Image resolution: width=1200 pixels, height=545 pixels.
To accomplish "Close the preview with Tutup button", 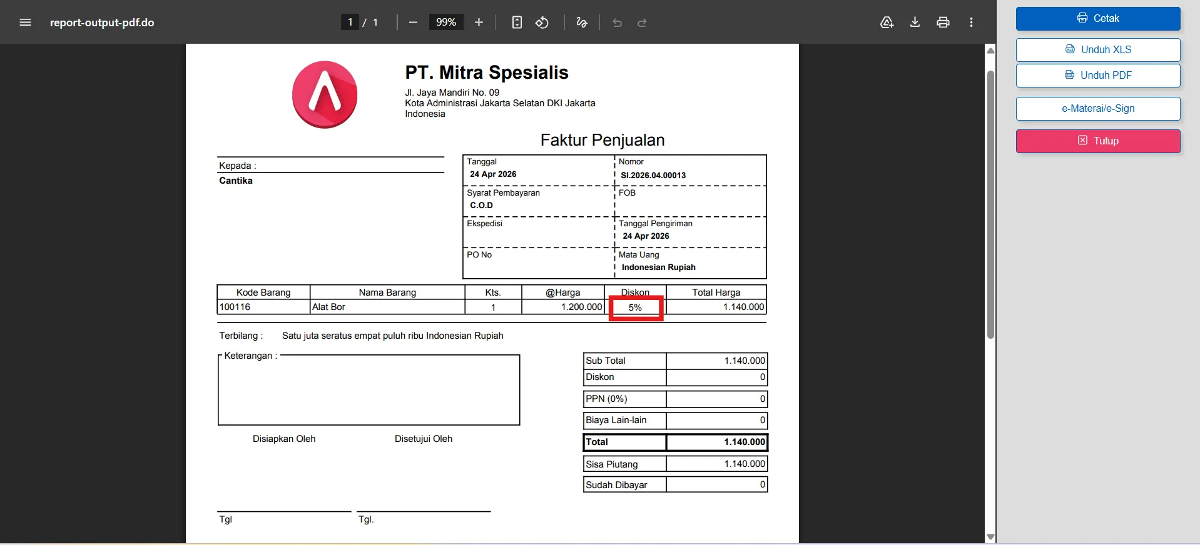I will click(x=1098, y=141).
